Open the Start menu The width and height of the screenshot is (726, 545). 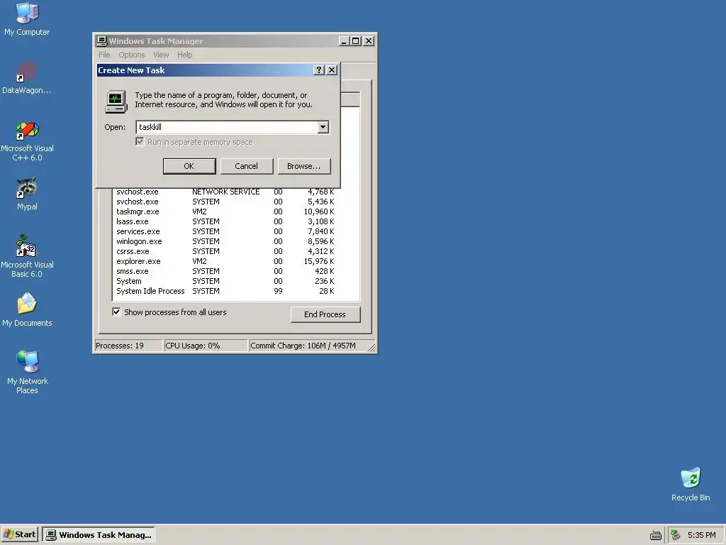(19, 534)
